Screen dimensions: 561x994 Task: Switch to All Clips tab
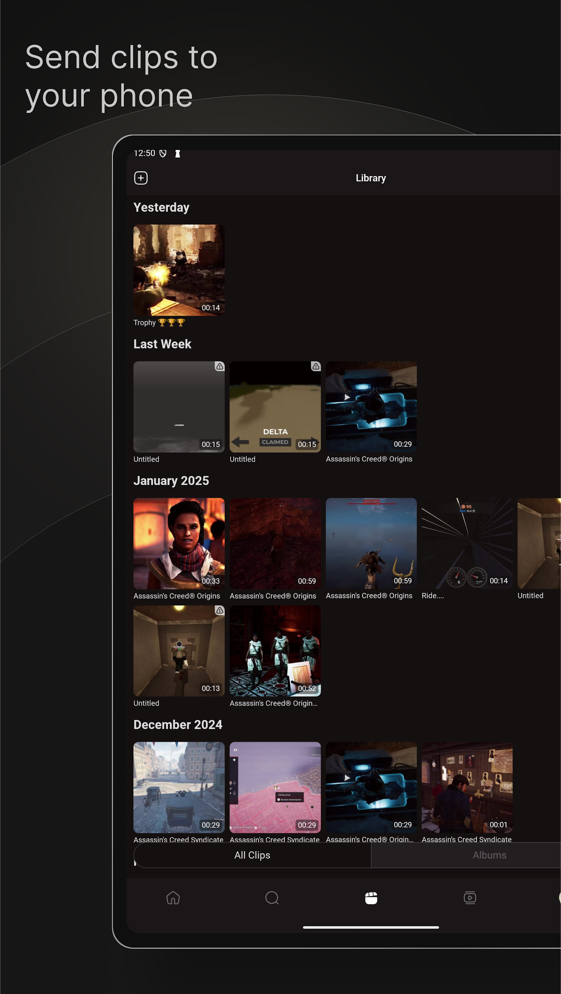click(x=252, y=855)
